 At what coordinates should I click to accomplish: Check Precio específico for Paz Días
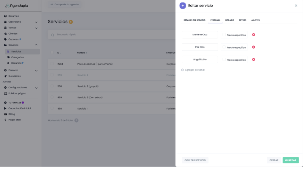pyautogui.click(x=224, y=47)
